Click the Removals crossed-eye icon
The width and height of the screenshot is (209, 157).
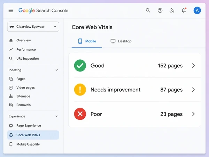click(11, 105)
